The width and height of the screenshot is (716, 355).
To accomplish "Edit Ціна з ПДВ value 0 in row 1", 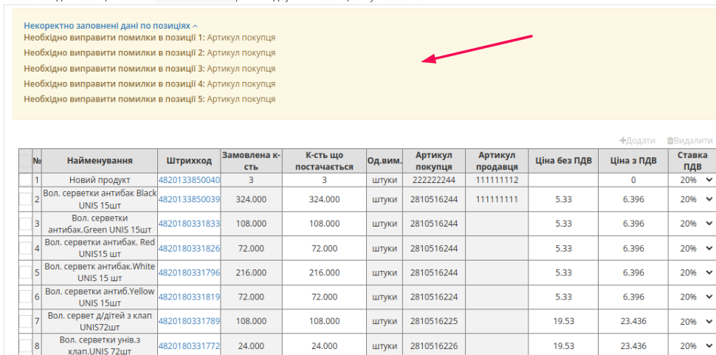I will [633, 180].
